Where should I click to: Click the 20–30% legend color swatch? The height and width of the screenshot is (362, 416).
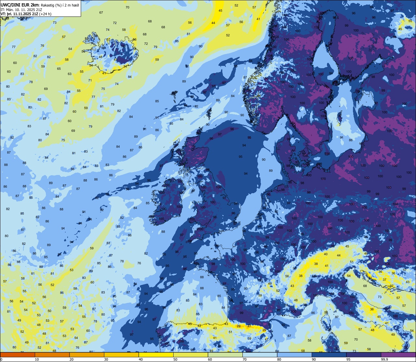[87, 355]
